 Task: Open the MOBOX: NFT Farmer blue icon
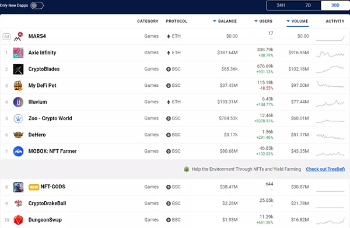(18, 151)
